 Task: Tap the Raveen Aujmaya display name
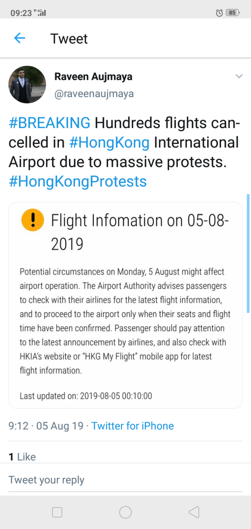93,77
